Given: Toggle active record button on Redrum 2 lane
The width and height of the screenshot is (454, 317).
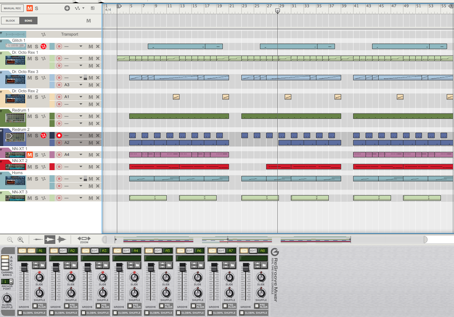Looking at the screenshot, I should pyautogui.click(x=59, y=135).
